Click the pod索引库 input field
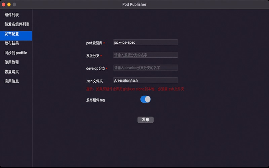 146,42
